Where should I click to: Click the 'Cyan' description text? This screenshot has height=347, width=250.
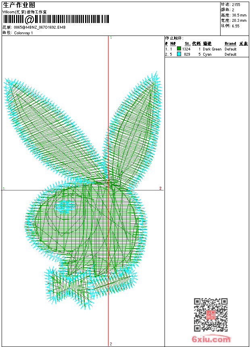[x=207, y=54]
